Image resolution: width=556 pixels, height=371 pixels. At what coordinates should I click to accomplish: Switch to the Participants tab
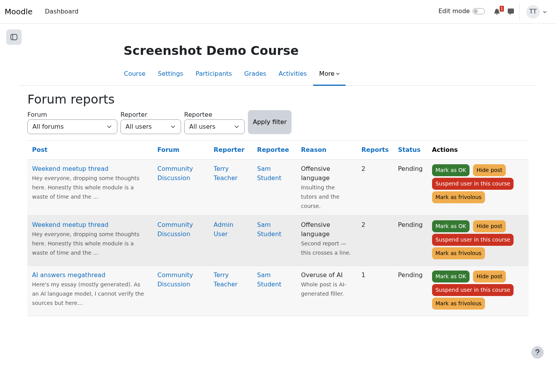tap(214, 74)
